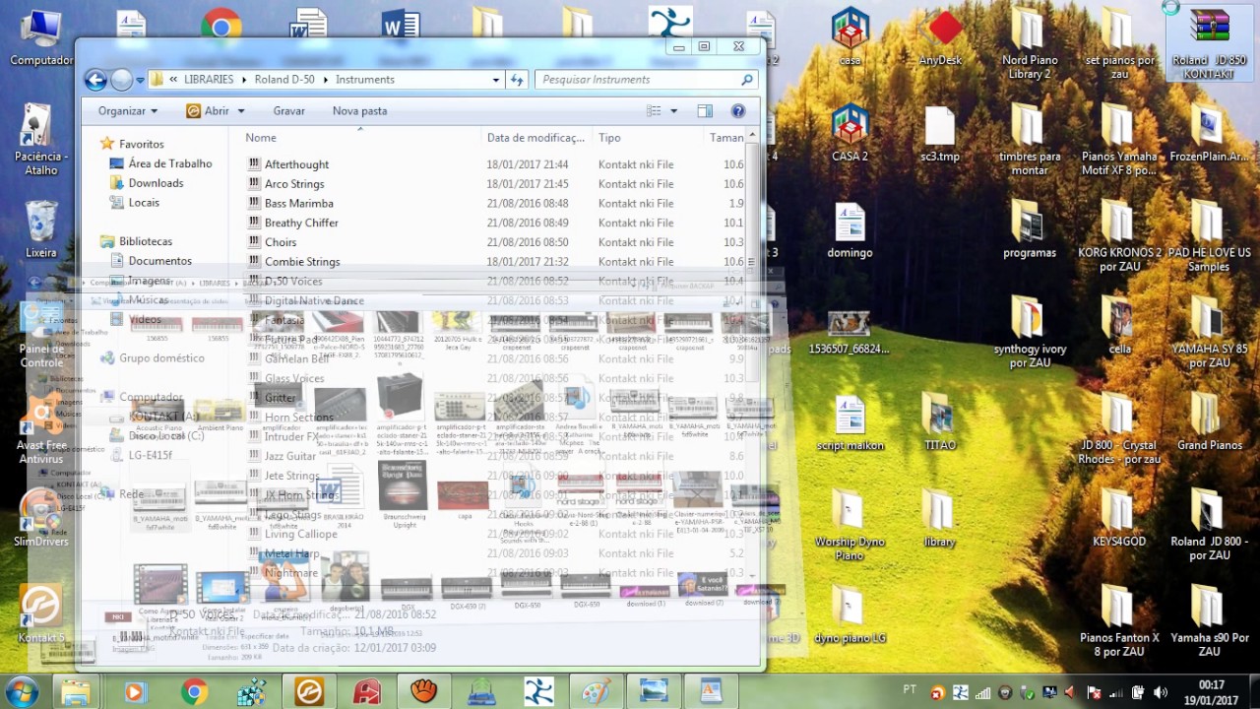
Task: Open Google Chrome from the taskbar
Action: 194,692
